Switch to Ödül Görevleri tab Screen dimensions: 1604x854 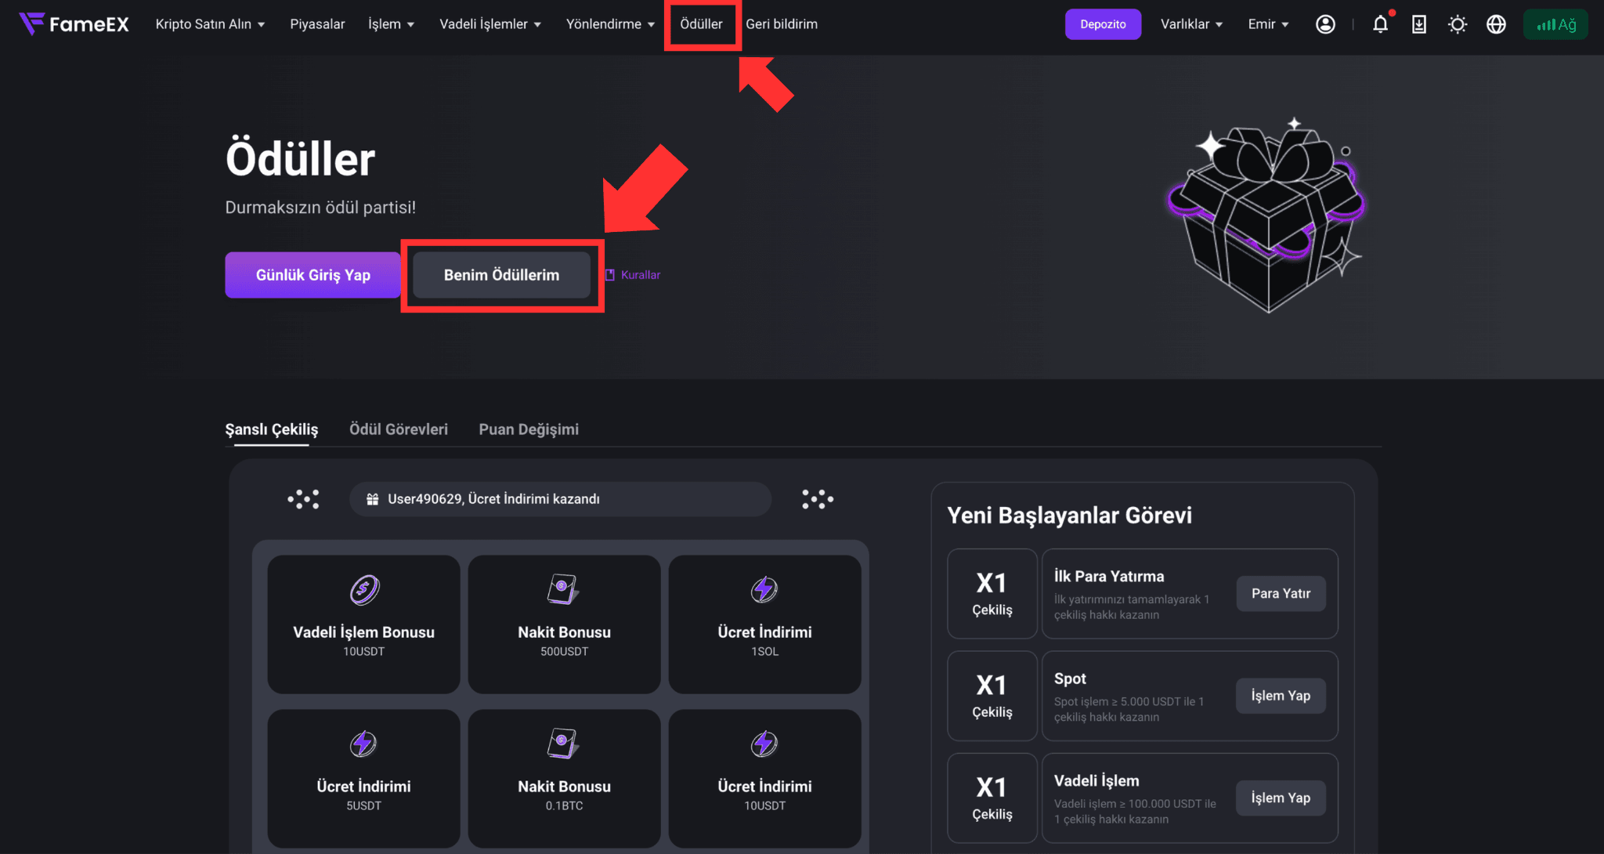click(x=399, y=429)
